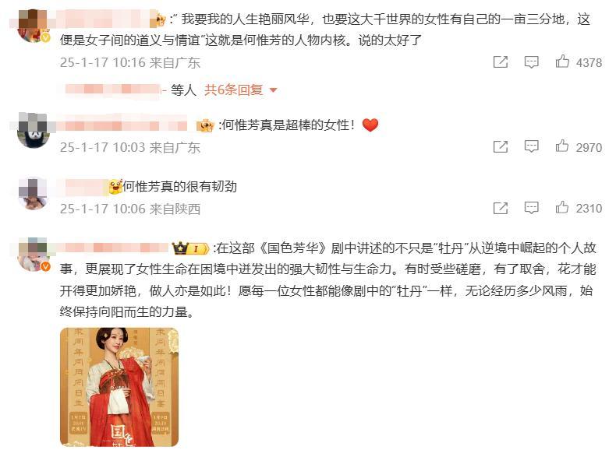Share the first comment from 10:16
The height and width of the screenshot is (450, 616).
click(x=501, y=62)
